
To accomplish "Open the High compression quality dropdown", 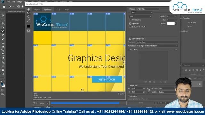I will [x=140, y=16].
